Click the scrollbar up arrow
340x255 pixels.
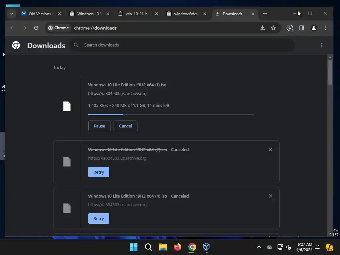click(x=330, y=57)
